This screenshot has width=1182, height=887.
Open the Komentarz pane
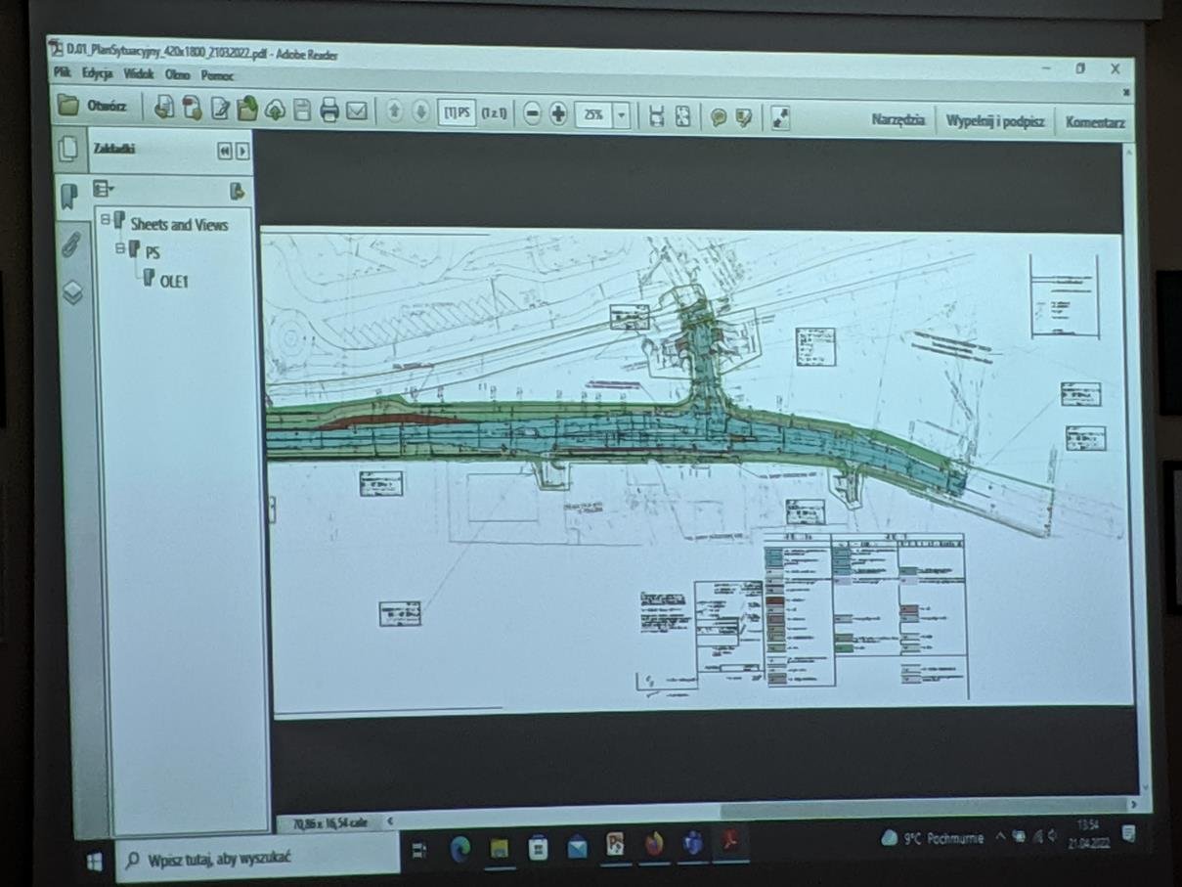click(1094, 122)
